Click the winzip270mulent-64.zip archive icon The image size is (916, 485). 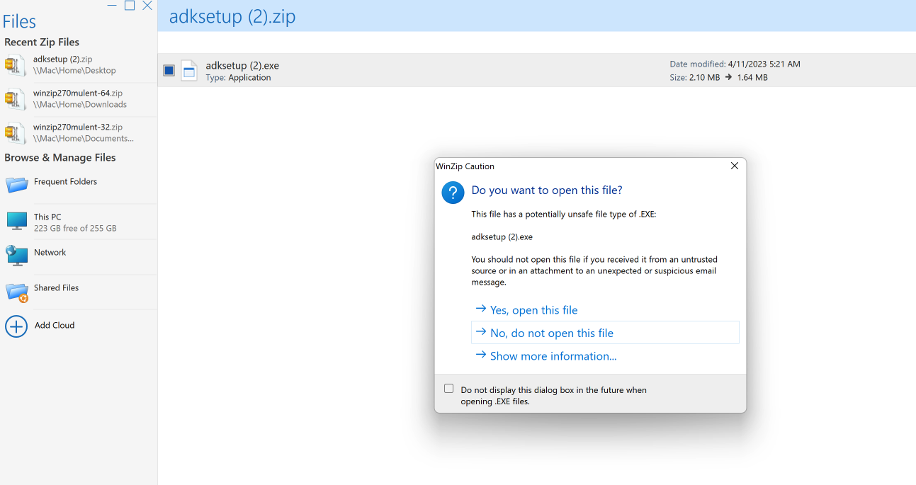(x=15, y=99)
